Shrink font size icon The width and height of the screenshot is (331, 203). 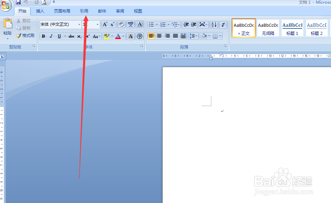[112, 24]
